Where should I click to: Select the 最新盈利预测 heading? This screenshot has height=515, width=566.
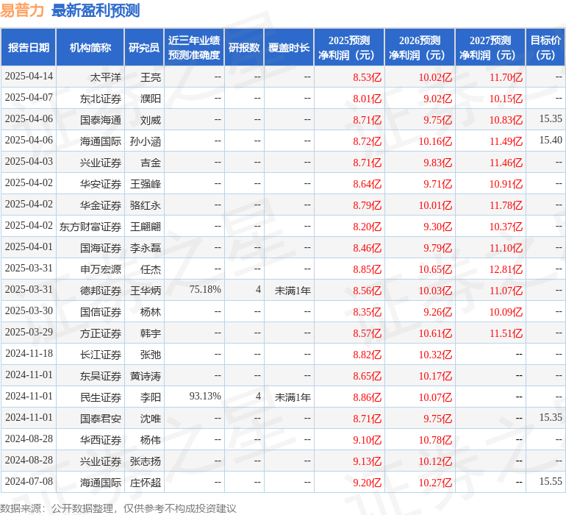point(96,10)
